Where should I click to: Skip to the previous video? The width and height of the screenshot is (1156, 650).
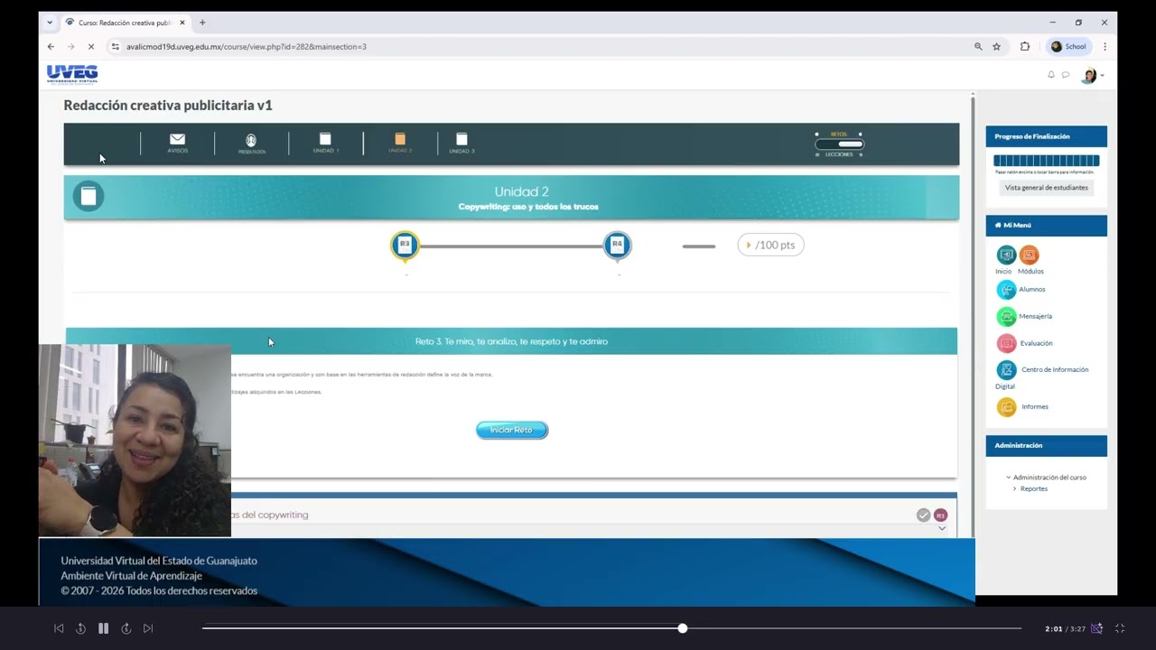pos(59,628)
